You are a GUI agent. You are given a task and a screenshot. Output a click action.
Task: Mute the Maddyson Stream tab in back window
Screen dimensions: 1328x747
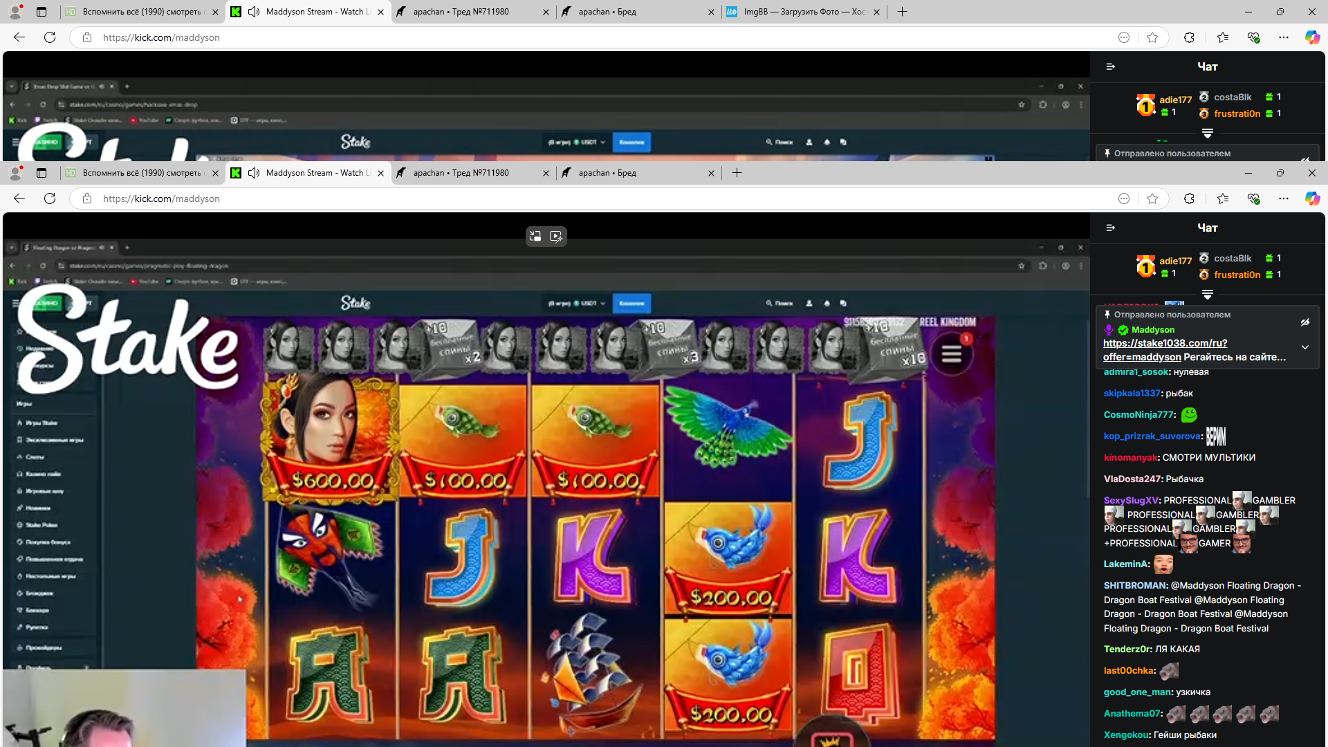254,12
